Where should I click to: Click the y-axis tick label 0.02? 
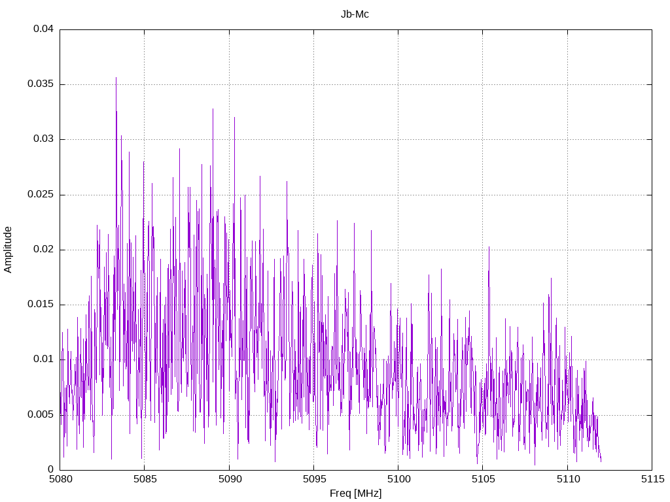pyautogui.click(x=44, y=249)
